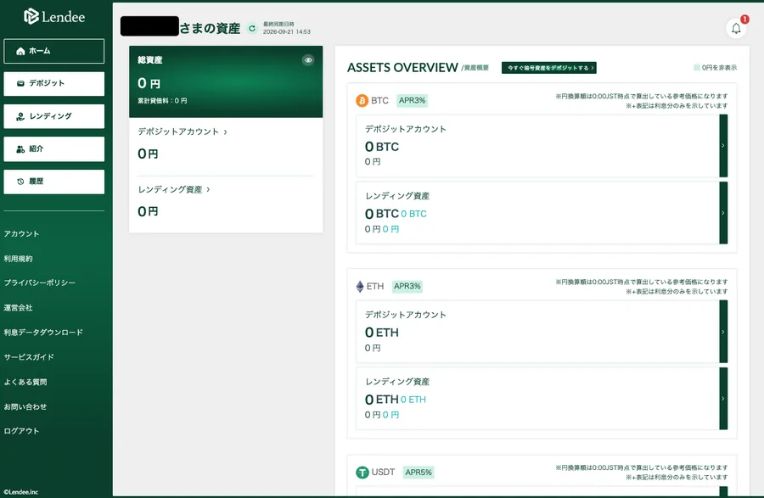Click the ETH APR3% badge
764x498 pixels.
[x=407, y=286]
